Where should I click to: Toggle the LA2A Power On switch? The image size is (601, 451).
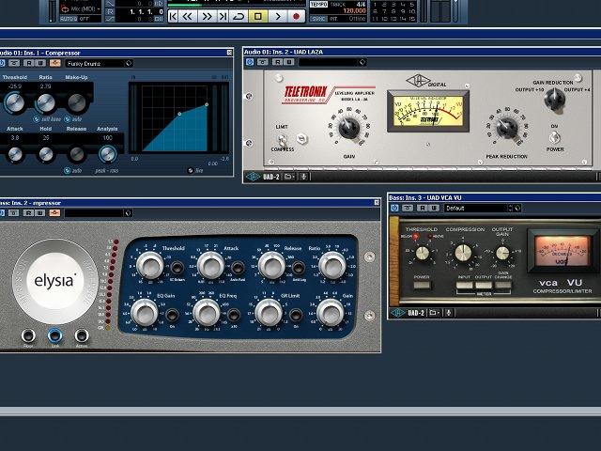pos(555,137)
